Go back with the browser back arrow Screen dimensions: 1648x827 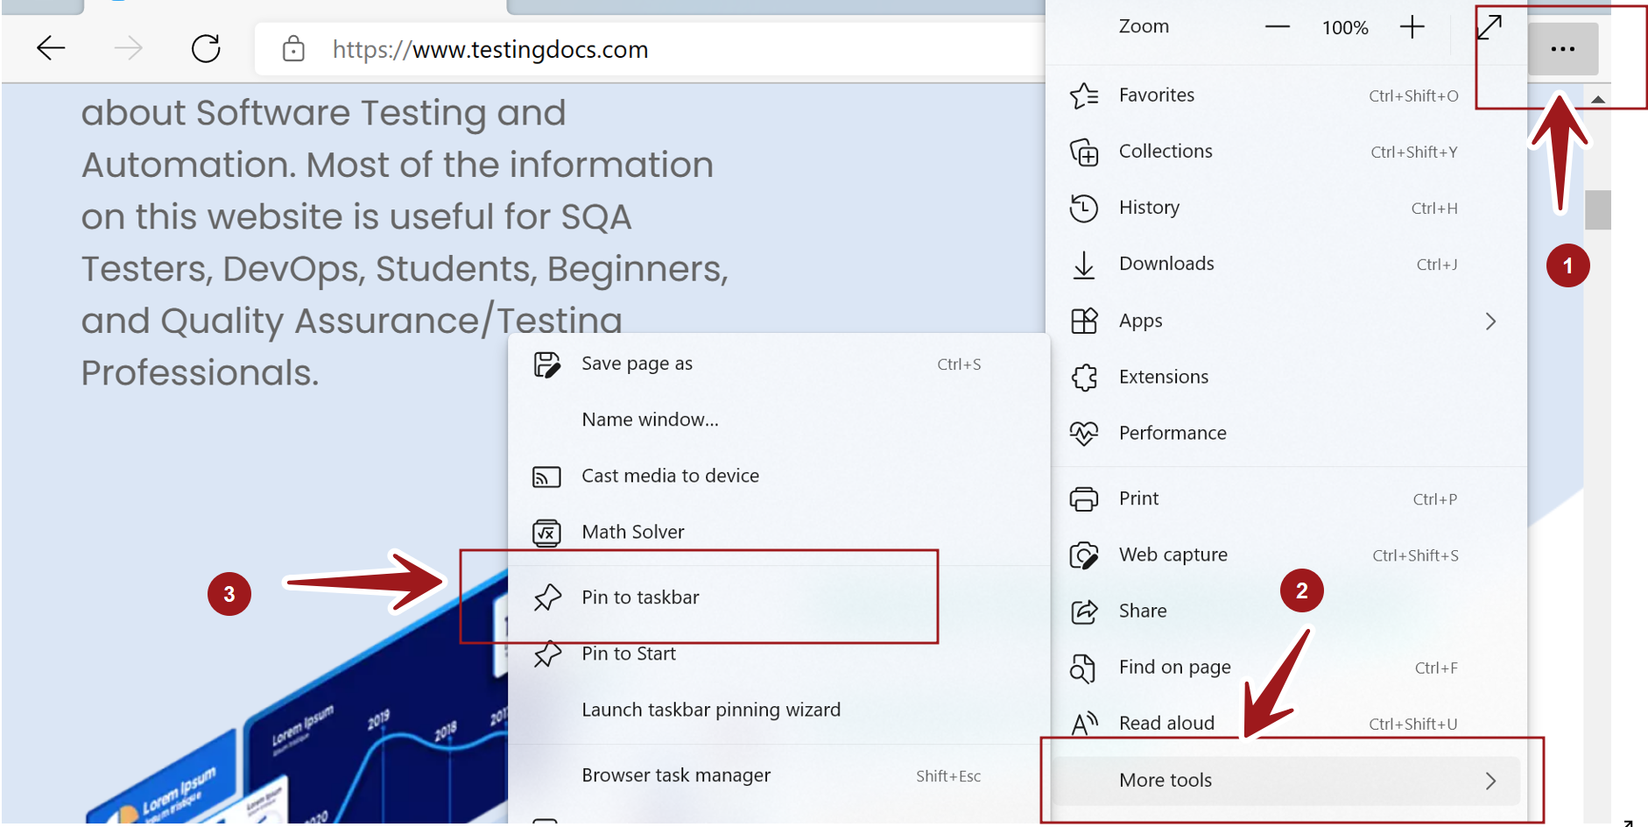click(x=51, y=48)
